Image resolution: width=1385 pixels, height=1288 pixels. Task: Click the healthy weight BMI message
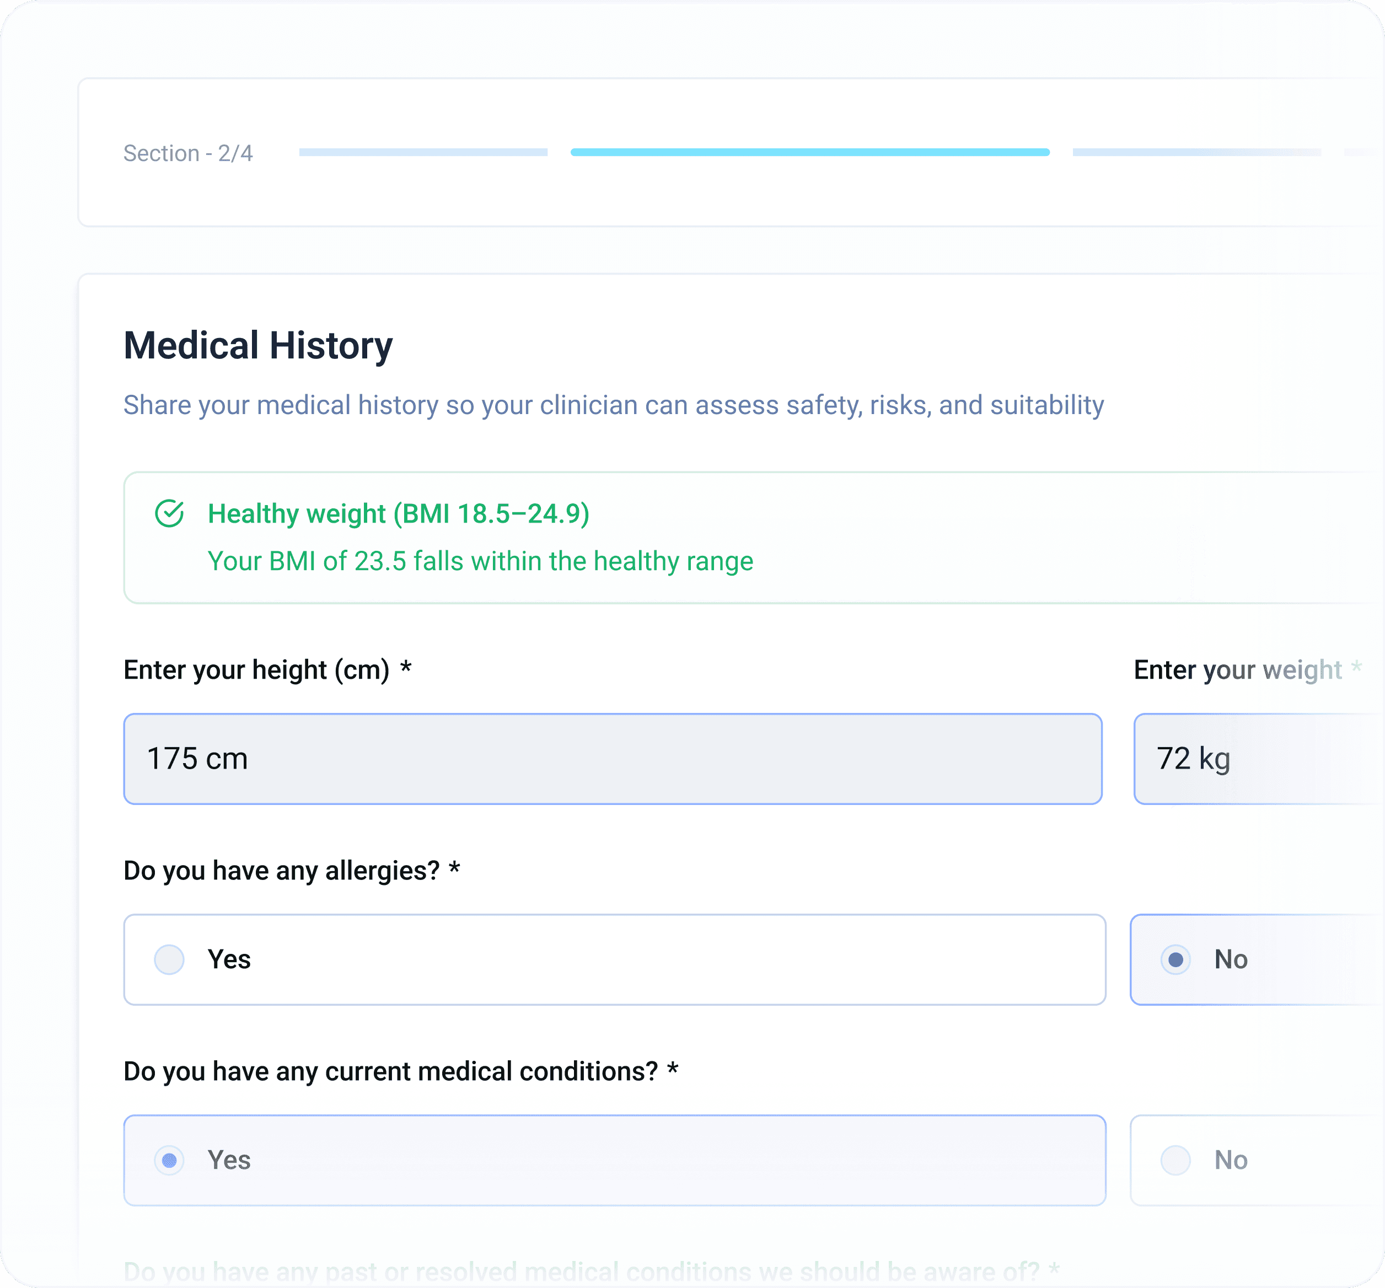coord(481,561)
